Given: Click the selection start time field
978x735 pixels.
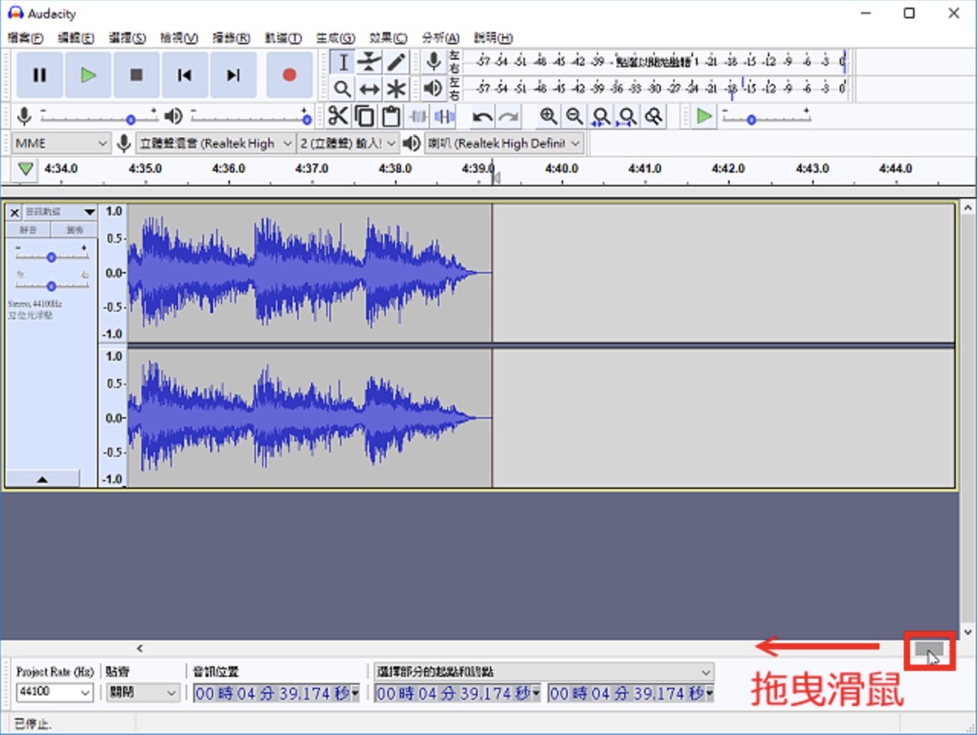Looking at the screenshot, I should click(457, 693).
